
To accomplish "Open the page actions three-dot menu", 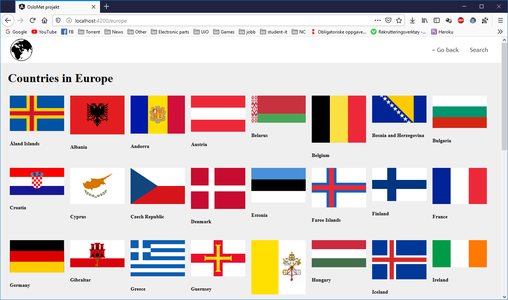I will click(x=377, y=21).
